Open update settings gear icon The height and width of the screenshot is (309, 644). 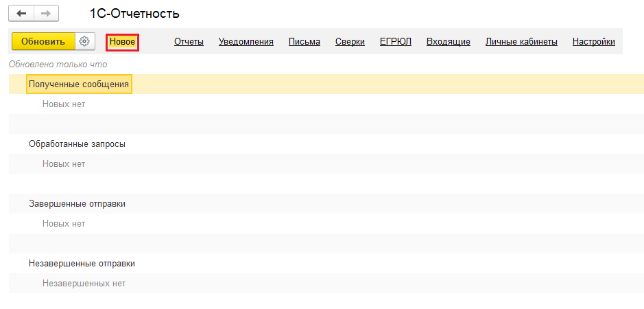click(x=84, y=41)
